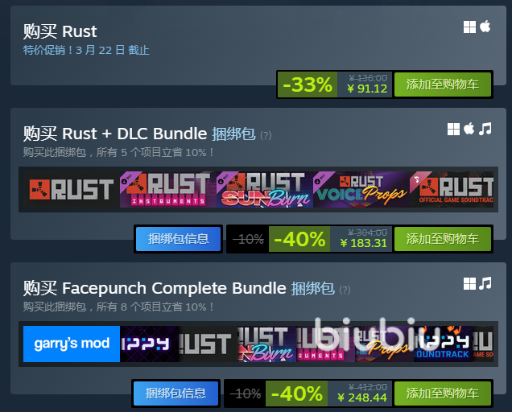
Task: Click the Windows icon in Rust purchase box
Action: (469, 27)
